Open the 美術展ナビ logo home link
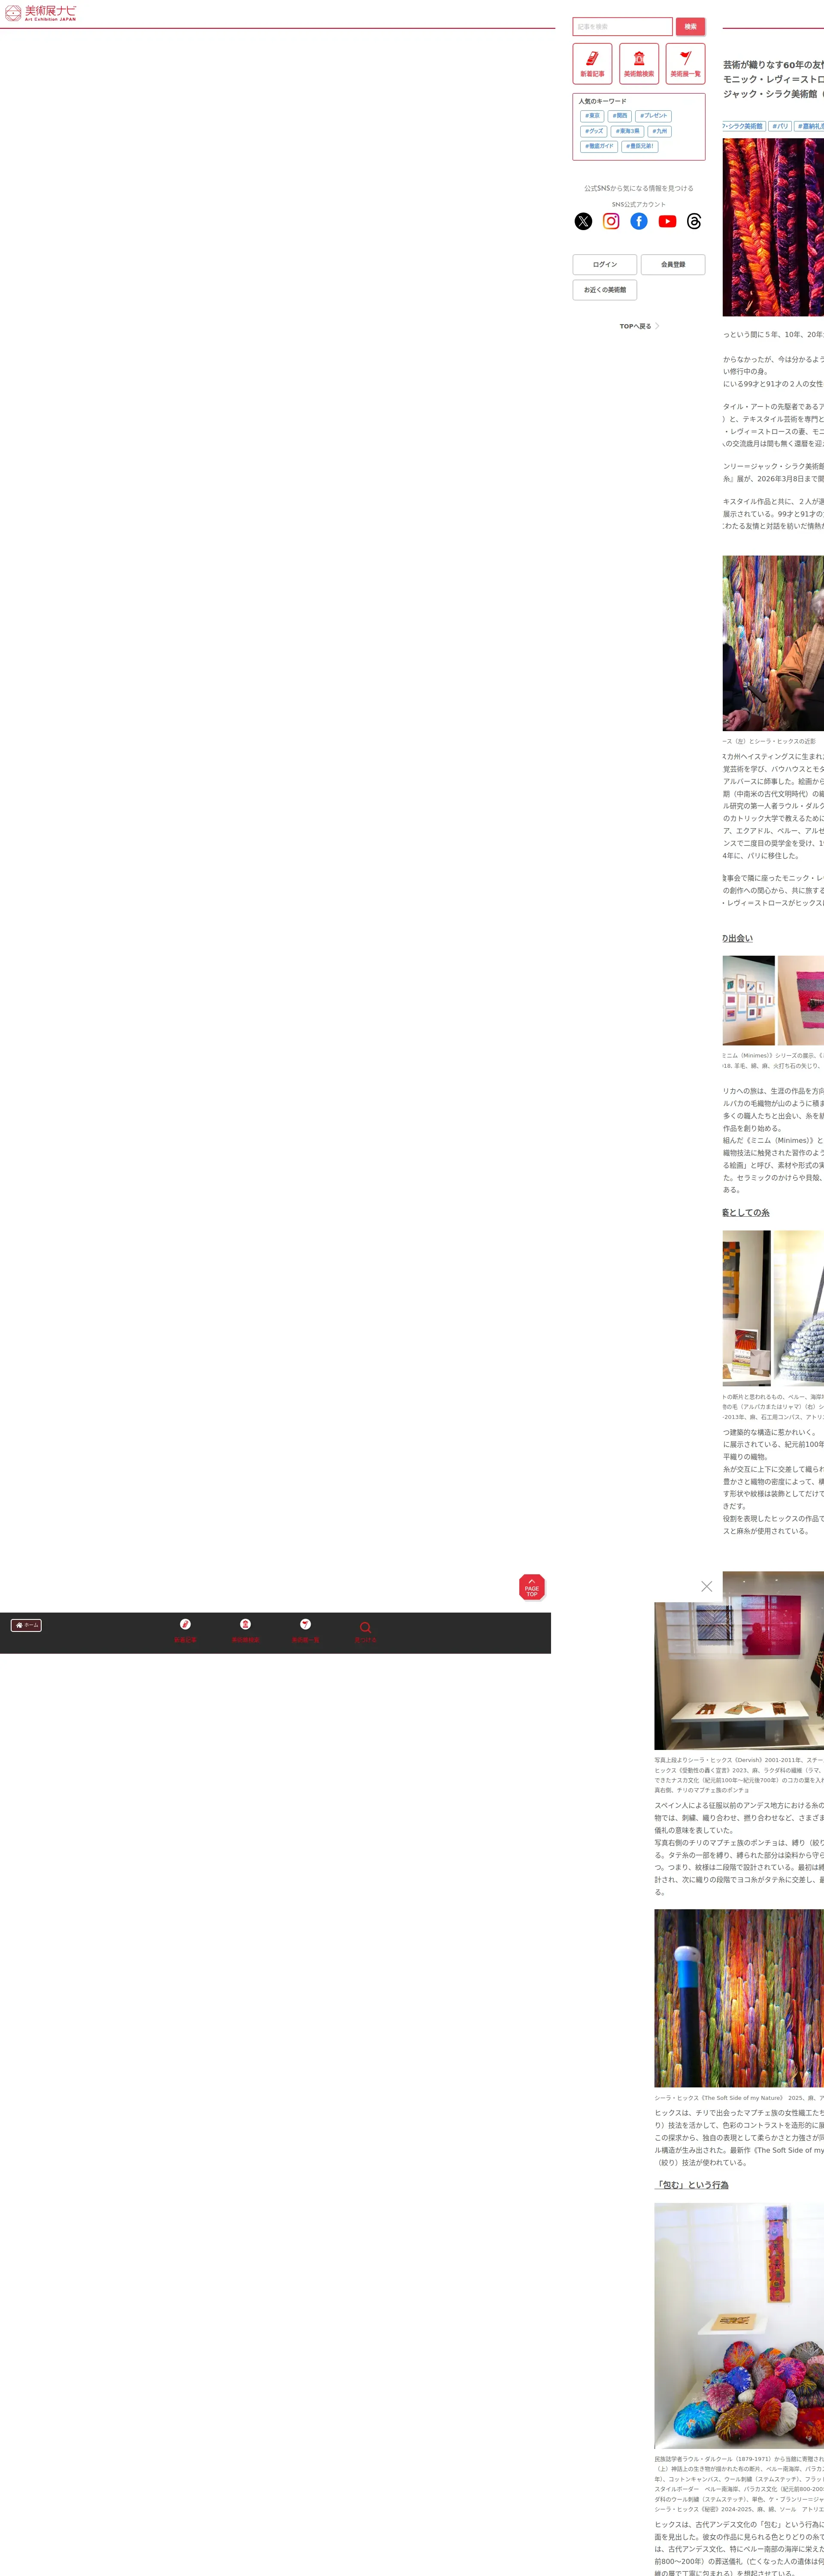This screenshot has width=824, height=2576. [41, 13]
